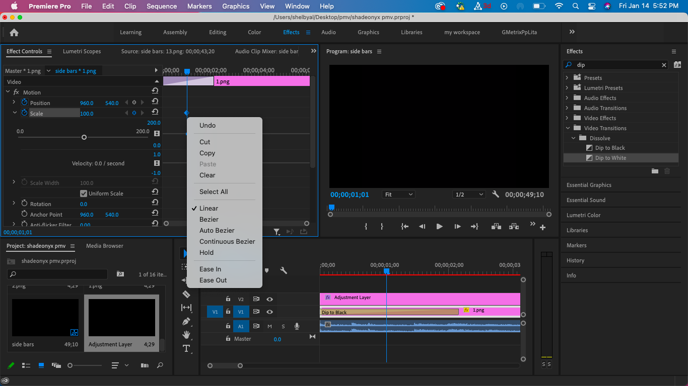
Task: Solo the A1 audio track
Action: pos(283,326)
